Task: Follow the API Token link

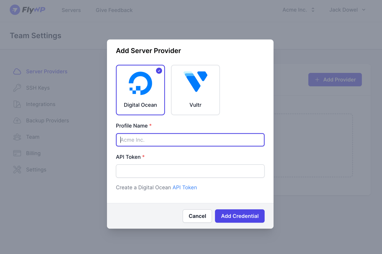Action: (185, 187)
